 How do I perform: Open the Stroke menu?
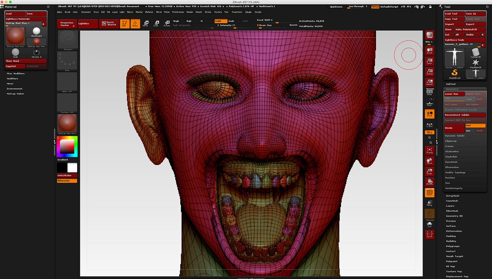pos(208,12)
